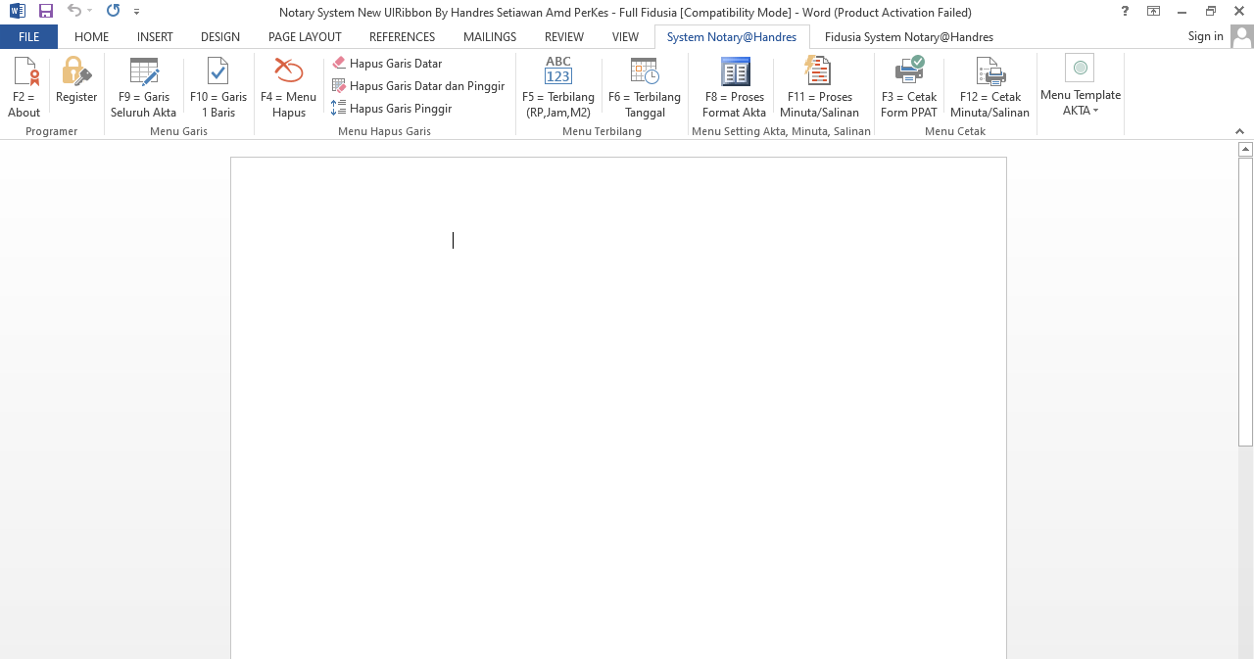
Task: Open the Fidusia System Notary@Handres tab
Action: pos(909,37)
